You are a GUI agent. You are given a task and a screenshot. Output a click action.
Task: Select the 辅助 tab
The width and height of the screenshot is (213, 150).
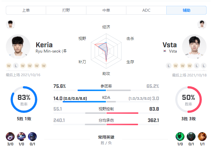point(186,10)
